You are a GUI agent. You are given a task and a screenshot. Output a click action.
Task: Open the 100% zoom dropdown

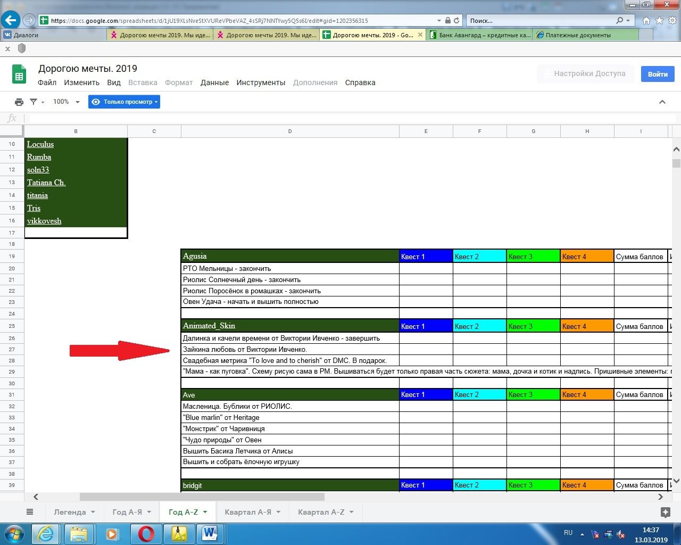(66, 102)
